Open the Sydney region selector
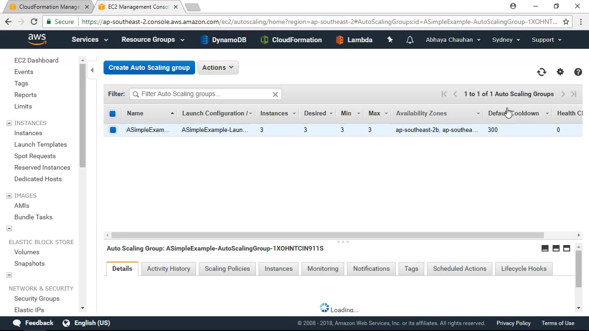Viewport: 589px width, 331px height. (x=506, y=40)
